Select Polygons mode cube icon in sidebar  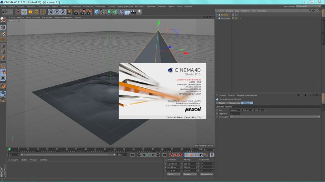[x=3, y=58]
